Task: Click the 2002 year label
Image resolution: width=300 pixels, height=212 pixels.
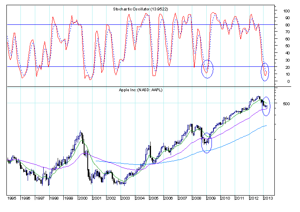Action: tap(111, 198)
